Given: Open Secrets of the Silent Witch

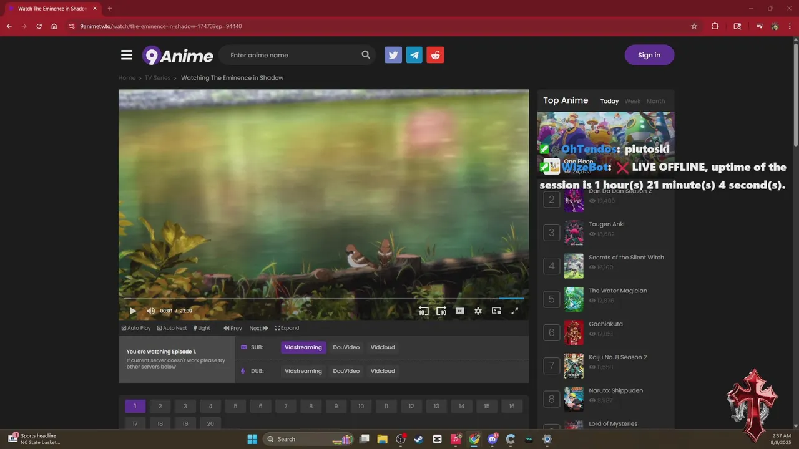Looking at the screenshot, I should 626,258.
